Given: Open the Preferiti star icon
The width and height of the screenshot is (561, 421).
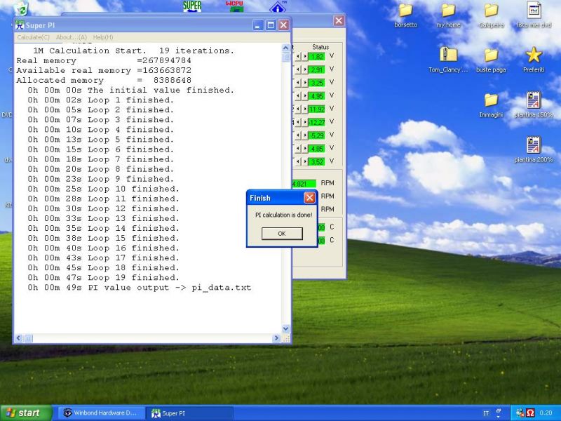Looking at the screenshot, I should pos(534,60).
